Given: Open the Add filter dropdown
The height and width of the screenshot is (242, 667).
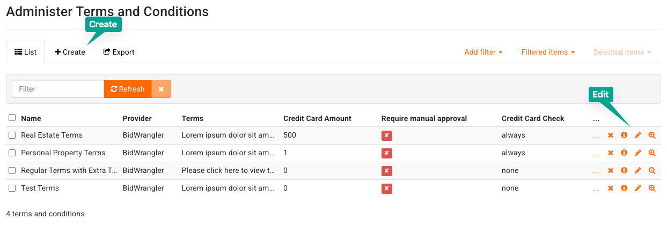Looking at the screenshot, I should coord(483,52).
